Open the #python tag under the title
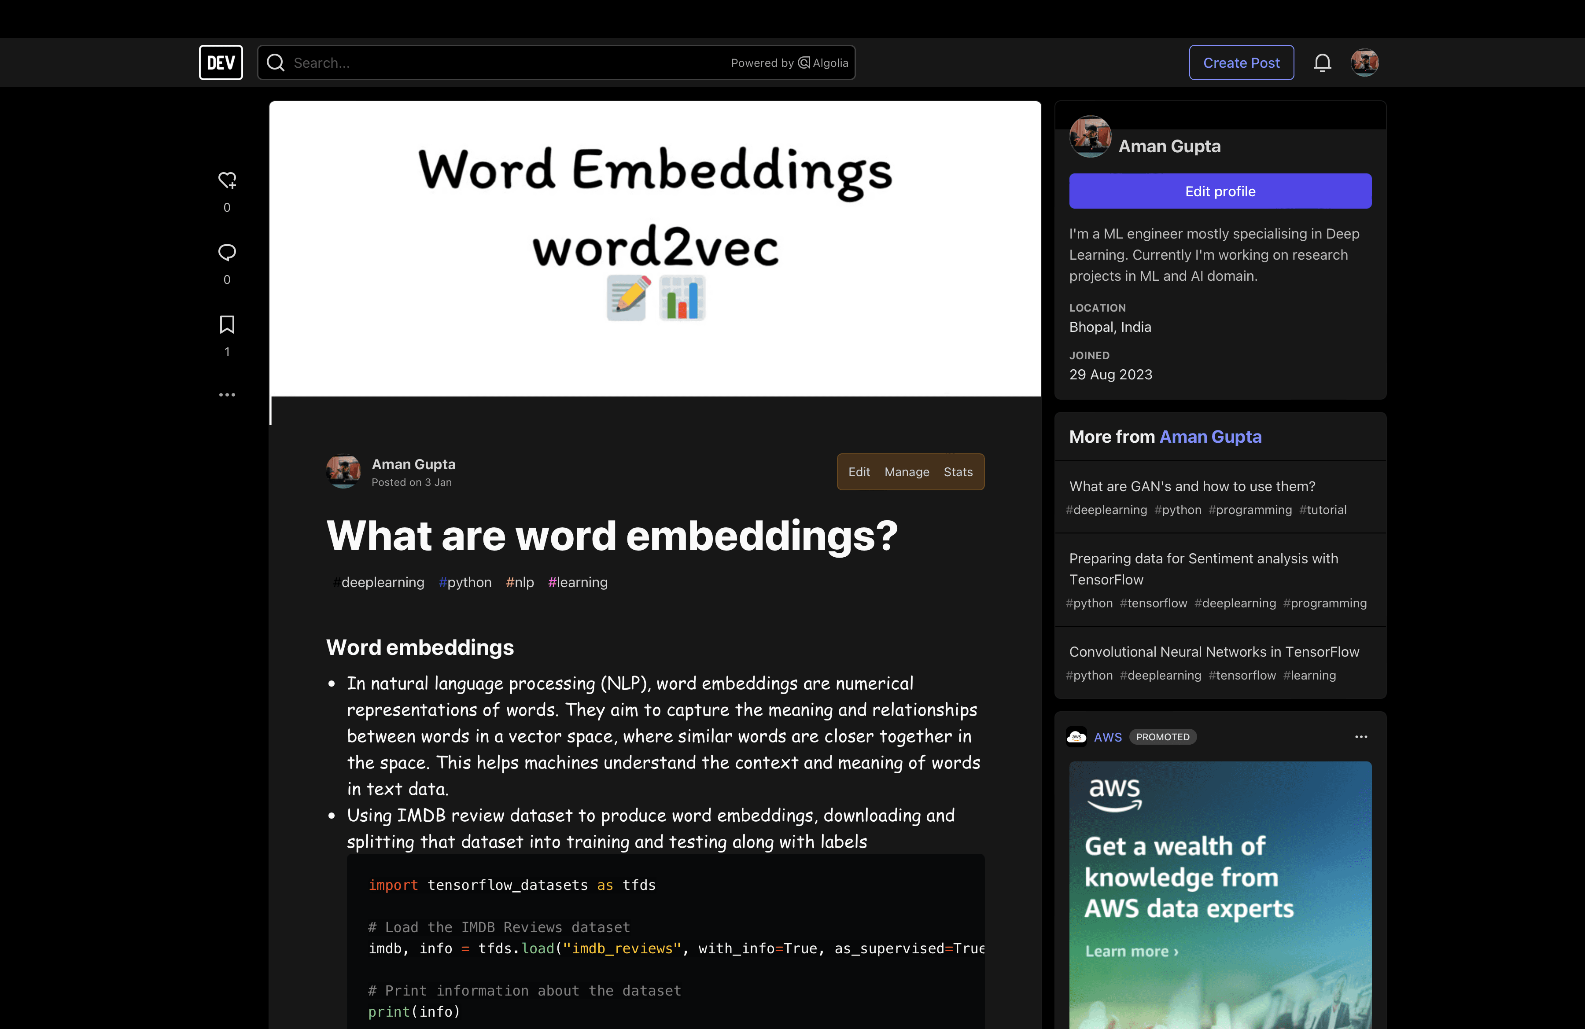The width and height of the screenshot is (1585, 1029). tap(465, 582)
